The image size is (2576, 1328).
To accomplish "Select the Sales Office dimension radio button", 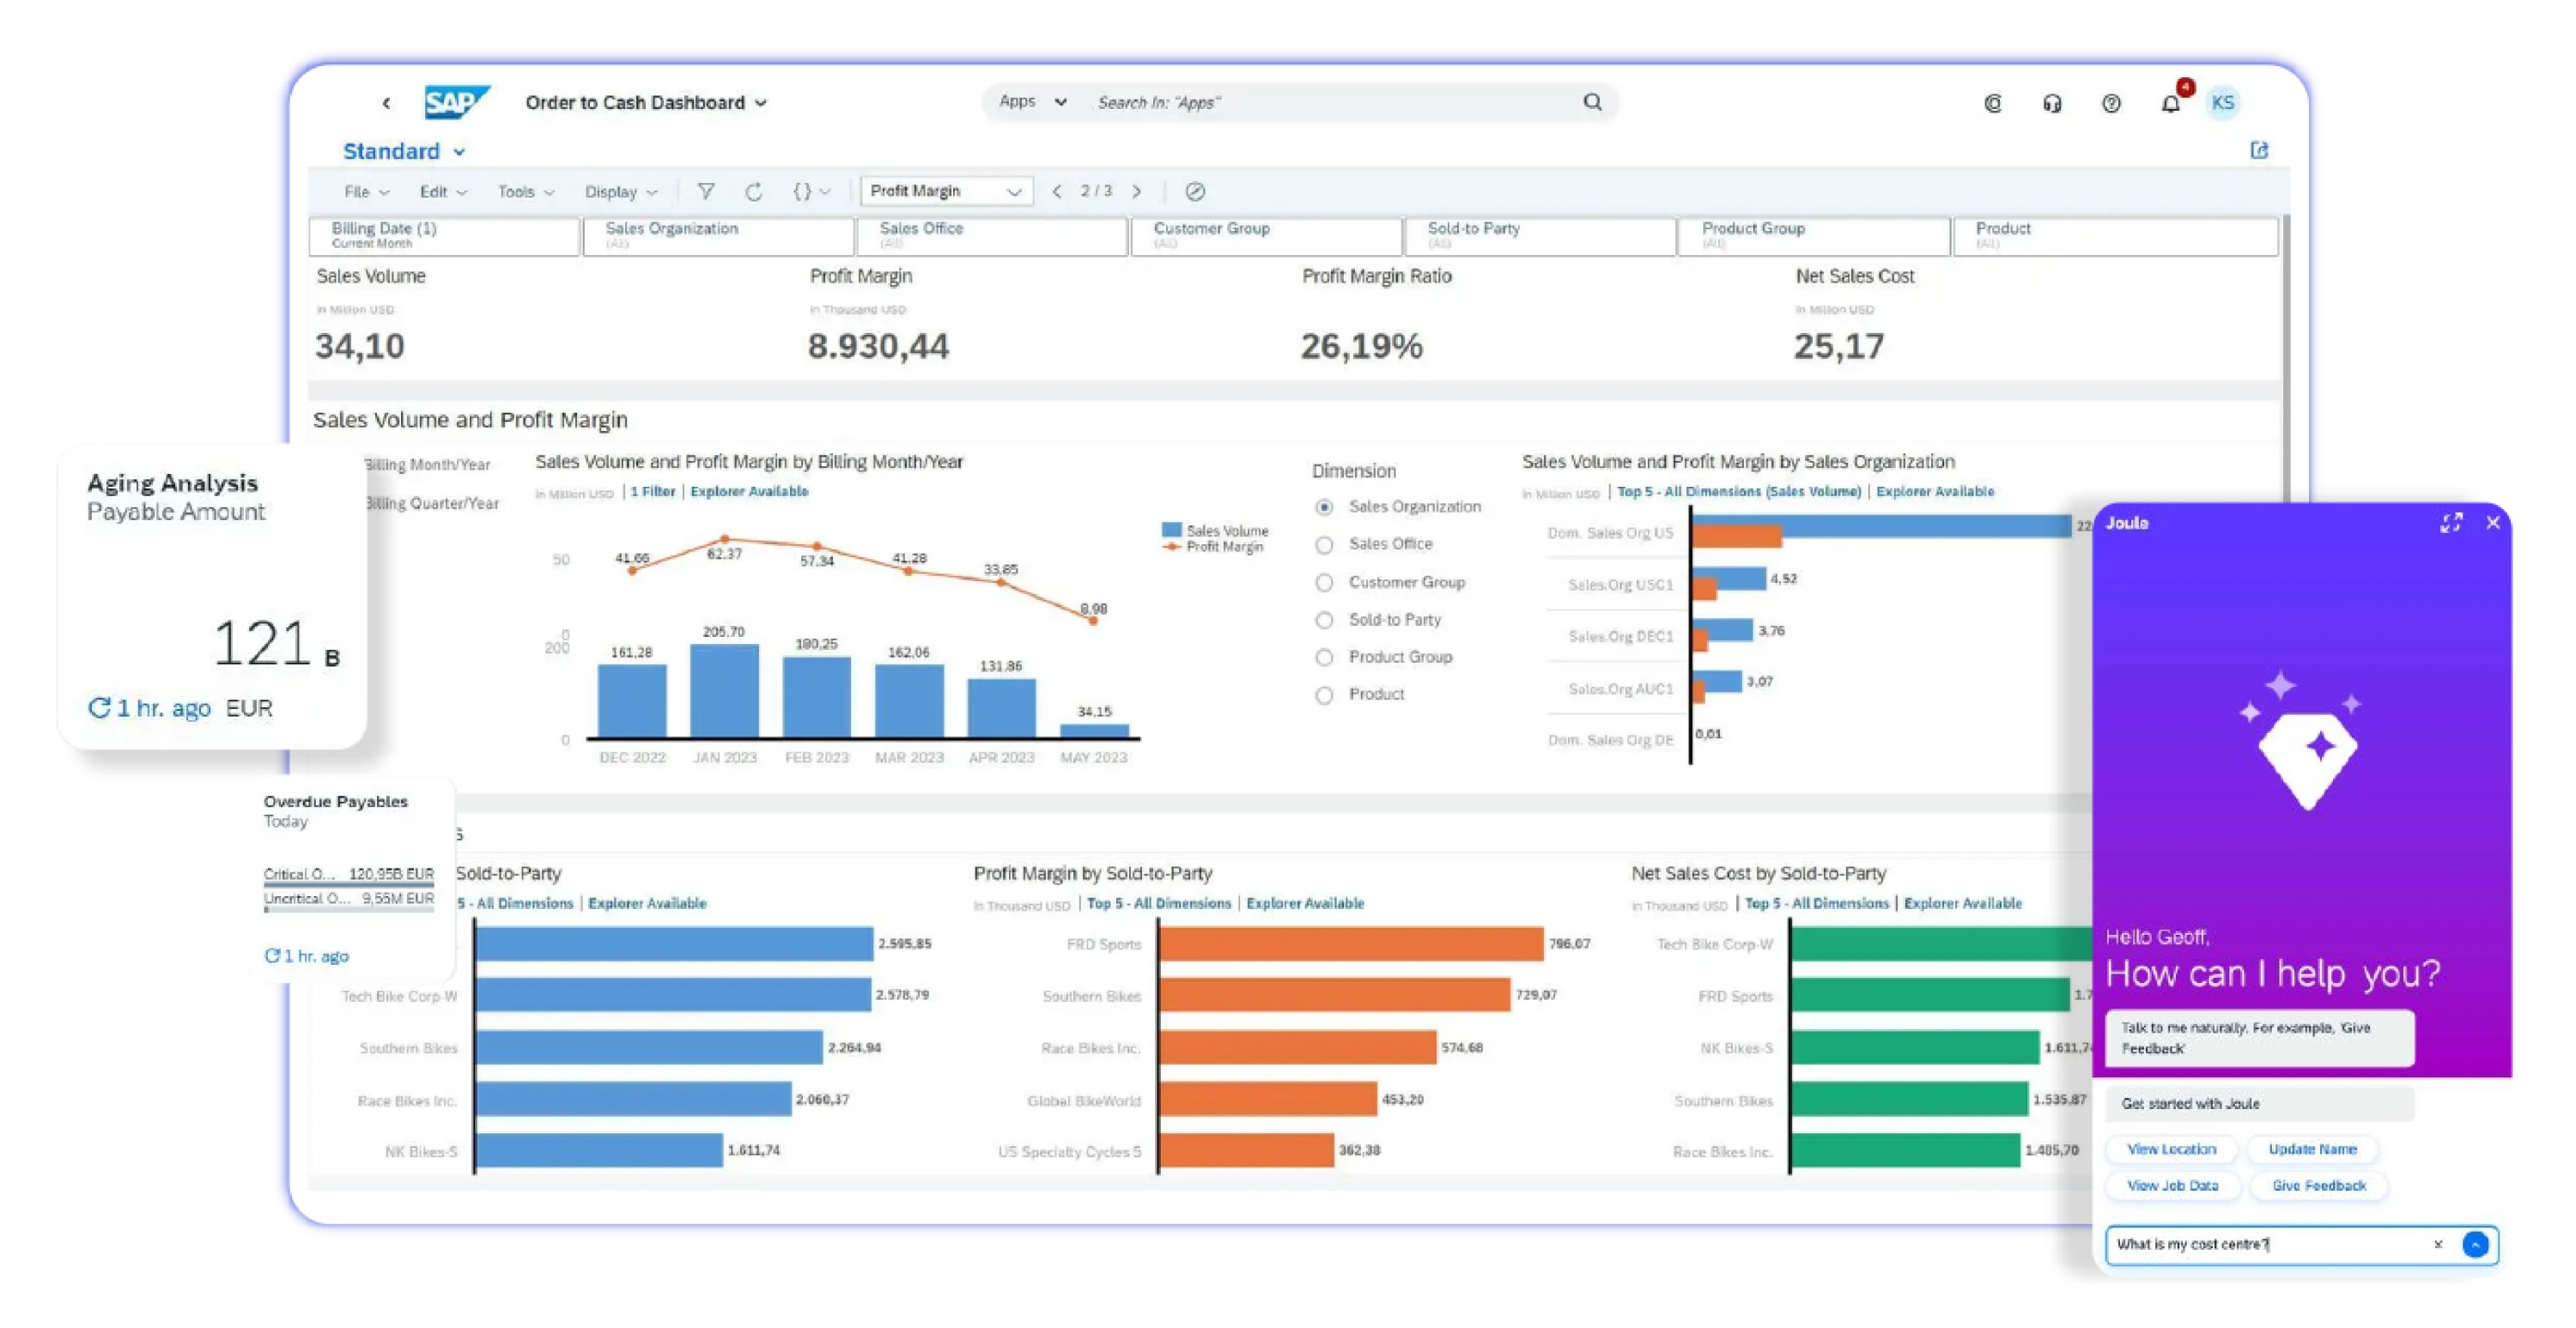I will pos(1325,544).
